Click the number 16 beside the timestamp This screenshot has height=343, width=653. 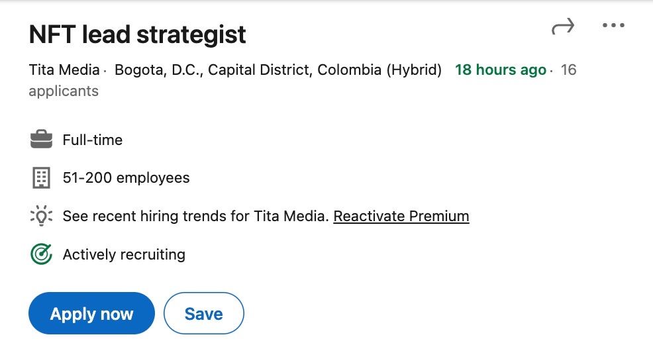click(x=568, y=70)
